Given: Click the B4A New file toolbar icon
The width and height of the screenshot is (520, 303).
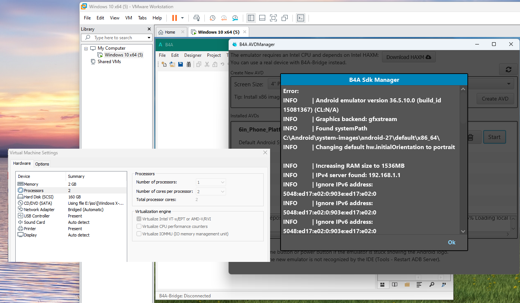Looking at the screenshot, I should (164, 64).
